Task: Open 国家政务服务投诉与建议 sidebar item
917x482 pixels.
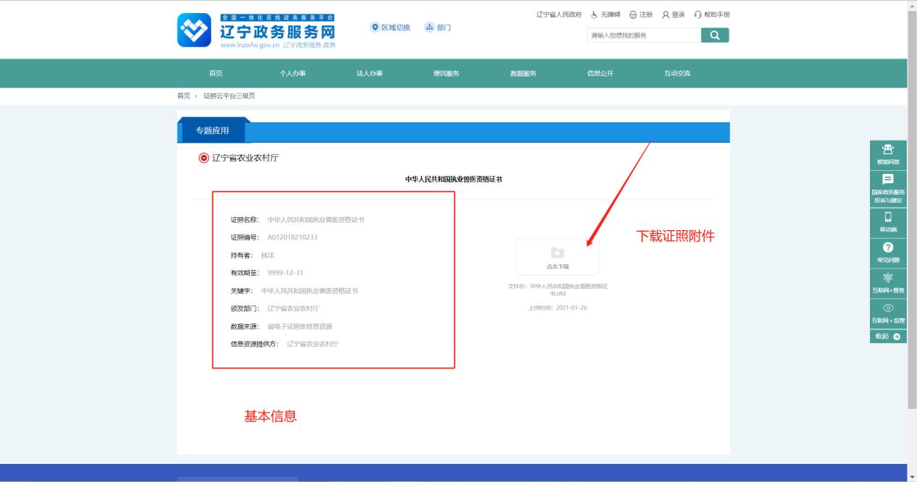Action: 888,188
